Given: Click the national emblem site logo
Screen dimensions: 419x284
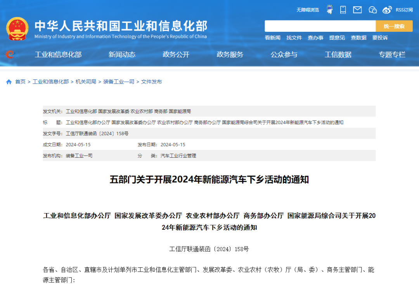Looking at the screenshot, I should coord(17,28).
